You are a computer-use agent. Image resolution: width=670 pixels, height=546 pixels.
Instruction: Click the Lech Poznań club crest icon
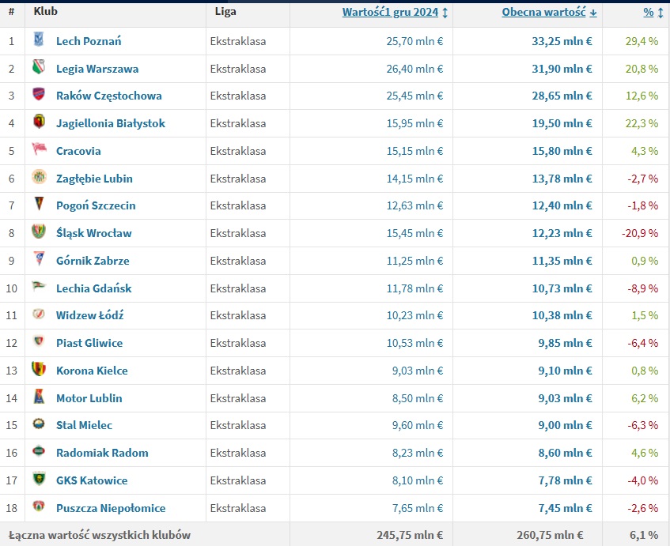tap(39, 40)
